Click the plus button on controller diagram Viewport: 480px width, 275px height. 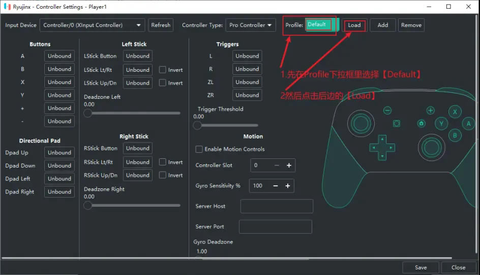[430, 111]
